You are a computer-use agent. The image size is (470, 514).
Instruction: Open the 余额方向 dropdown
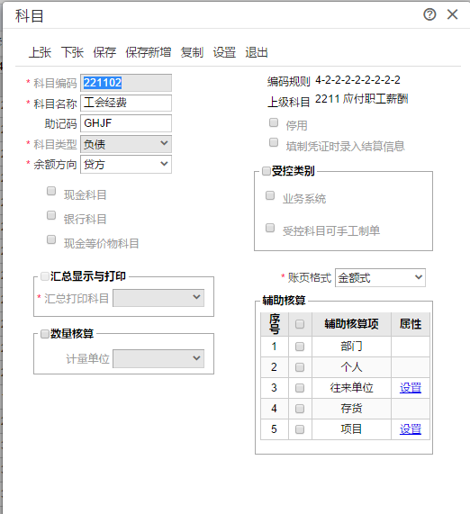[126, 164]
